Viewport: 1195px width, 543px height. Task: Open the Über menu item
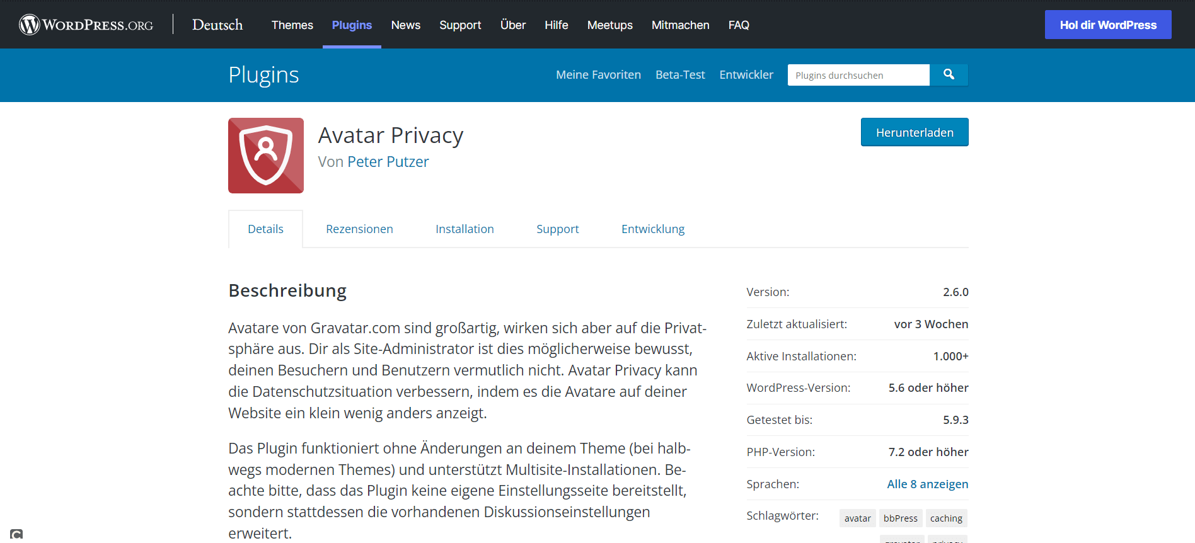(x=513, y=25)
